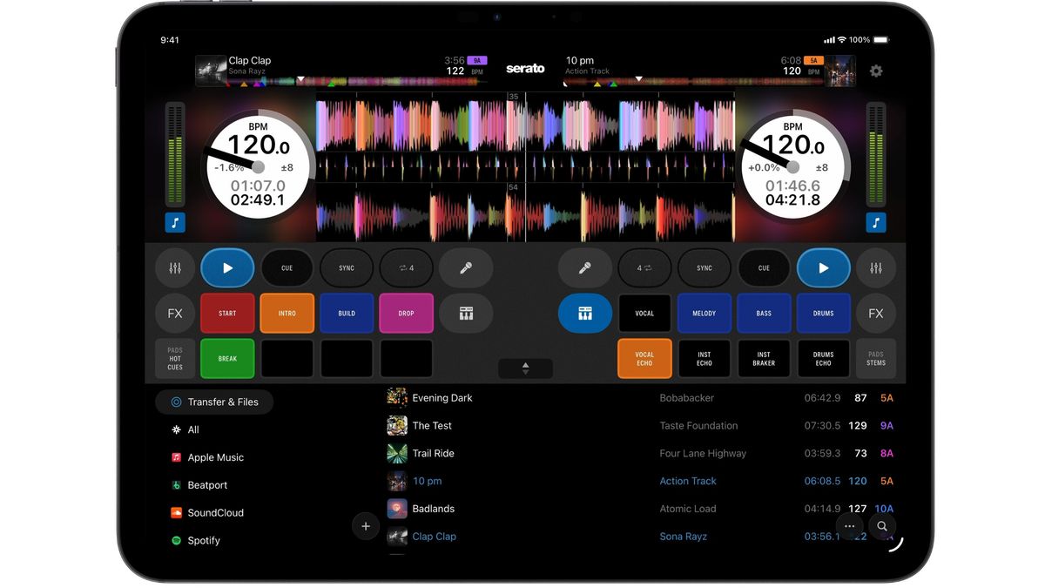Open left deck FX panel
The height and width of the screenshot is (588, 1045).
pyautogui.click(x=175, y=314)
